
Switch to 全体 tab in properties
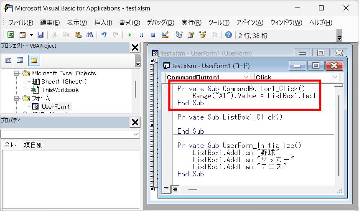10,145
